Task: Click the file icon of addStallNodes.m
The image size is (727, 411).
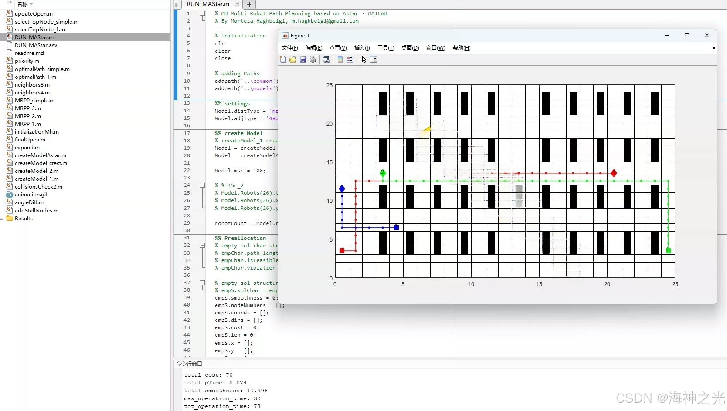Action: point(10,210)
